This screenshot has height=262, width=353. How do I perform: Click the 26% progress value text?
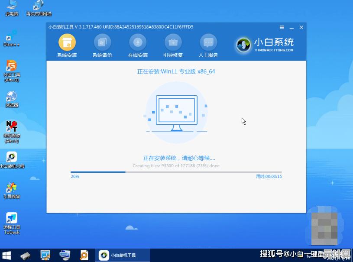75,176
